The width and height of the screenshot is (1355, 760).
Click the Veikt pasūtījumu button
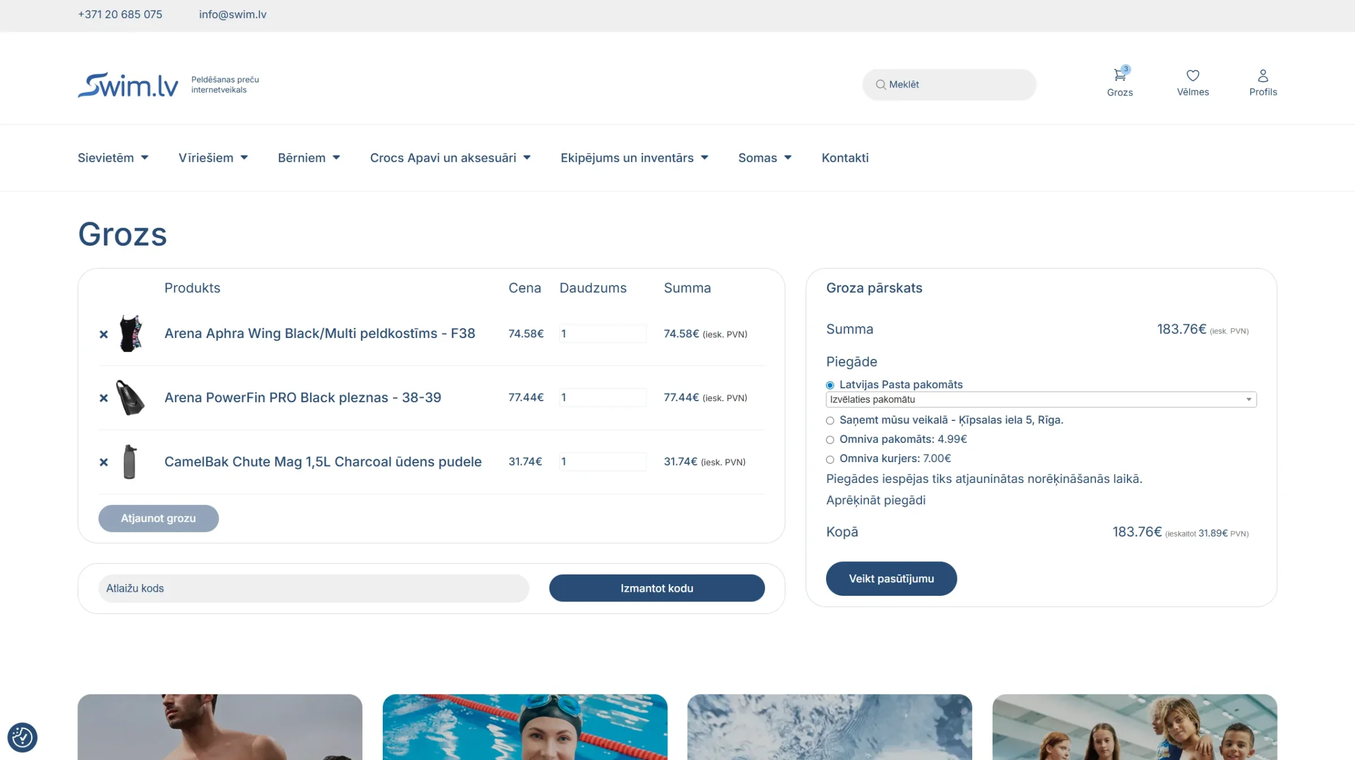coord(891,578)
